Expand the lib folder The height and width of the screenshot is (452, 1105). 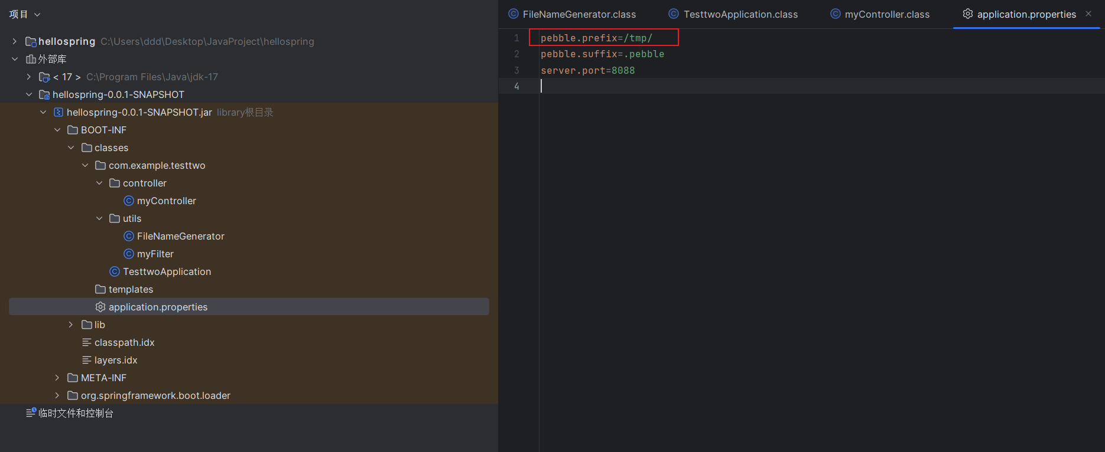71,325
